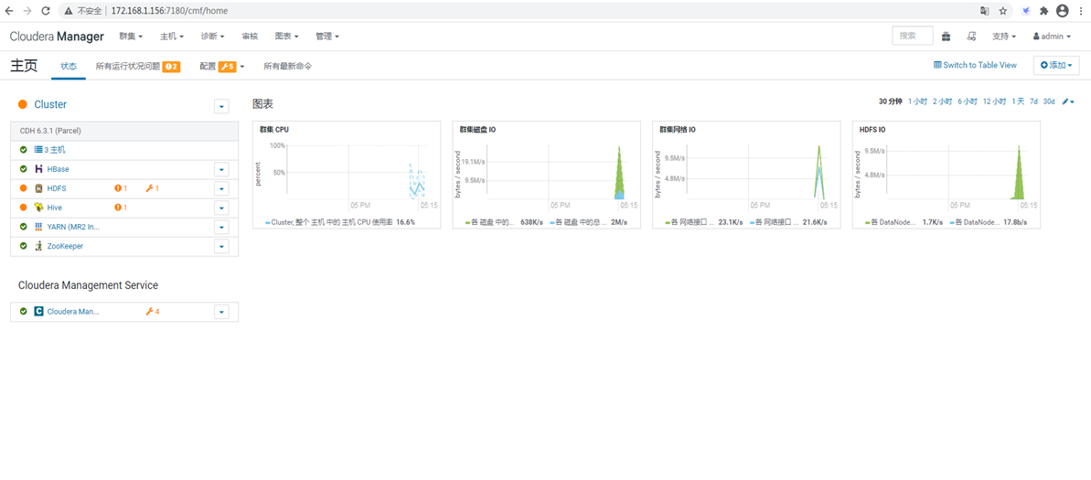Viewport: 1091px width, 480px height.
Task: Click the Cloudera Management Service icon
Action: point(39,312)
